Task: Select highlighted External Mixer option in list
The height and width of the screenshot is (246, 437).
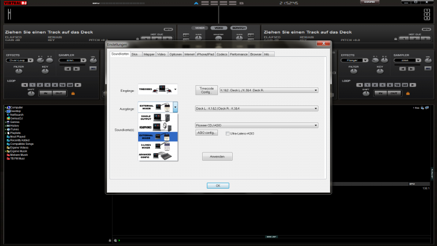Action: click(x=158, y=137)
